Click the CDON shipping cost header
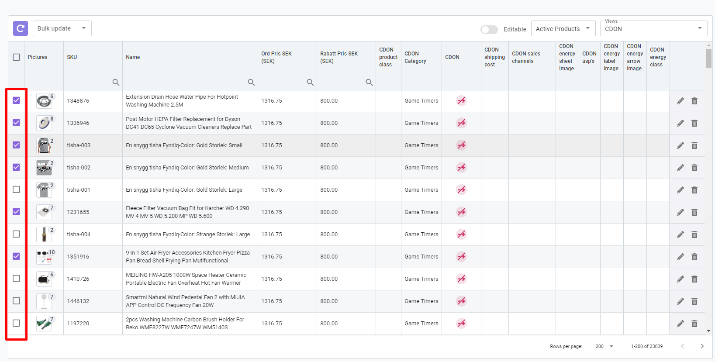This screenshot has width=715, height=362. (x=494, y=57)
